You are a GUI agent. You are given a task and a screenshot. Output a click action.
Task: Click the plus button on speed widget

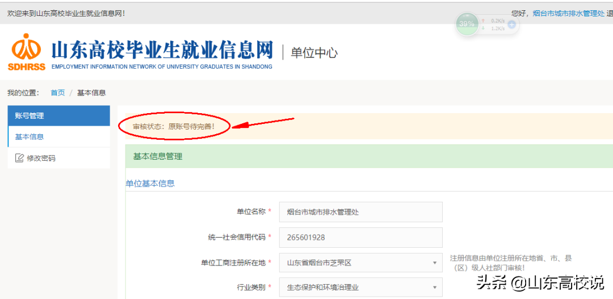pos(511,24)
